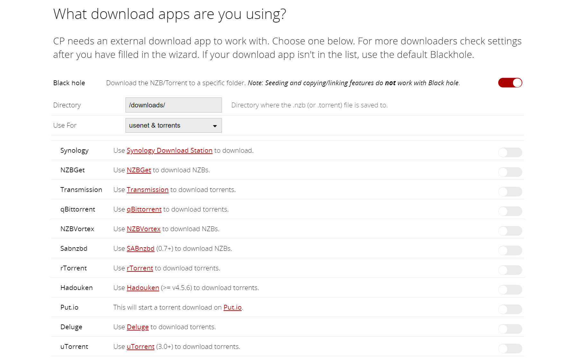Click the NZBGet row label
565x363 pixels.
point(73,170)
